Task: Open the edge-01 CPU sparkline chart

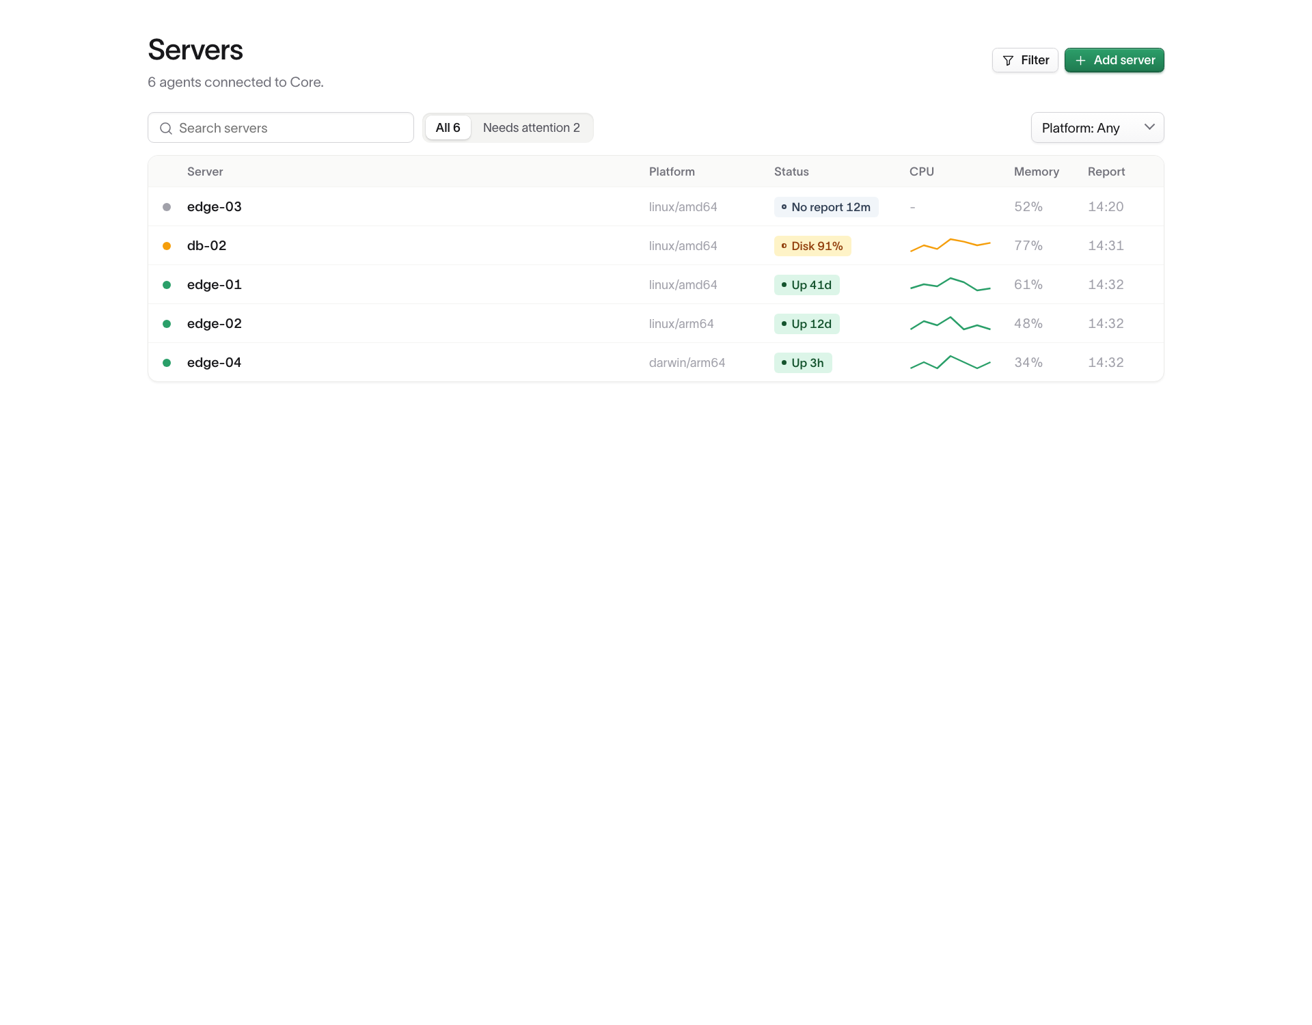Action: pyautogui.click(x=950, y=284)
